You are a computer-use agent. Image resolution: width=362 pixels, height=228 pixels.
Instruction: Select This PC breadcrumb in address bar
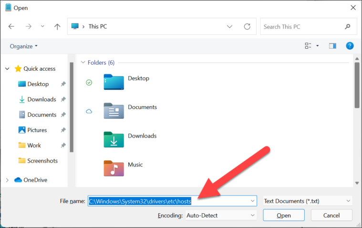(x=98, y=26)
